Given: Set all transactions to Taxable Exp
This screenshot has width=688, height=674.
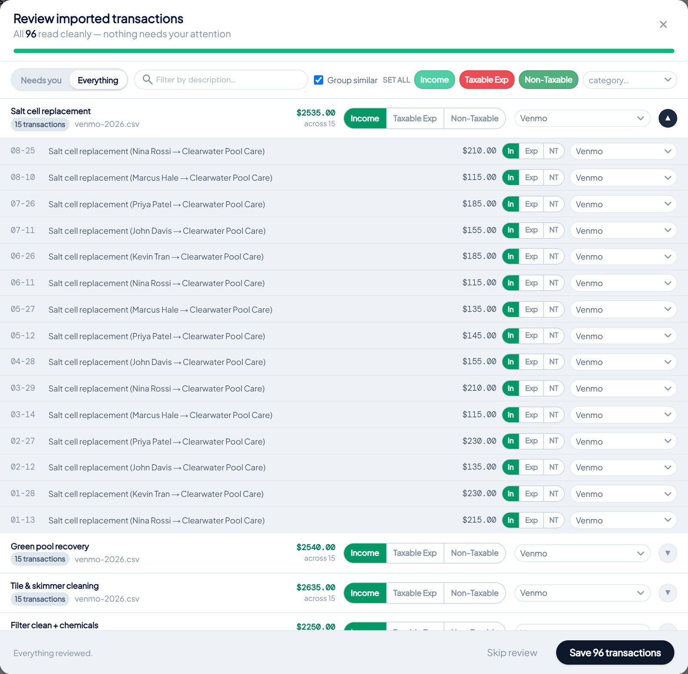Looking at the screenshot, I should 486,80.
